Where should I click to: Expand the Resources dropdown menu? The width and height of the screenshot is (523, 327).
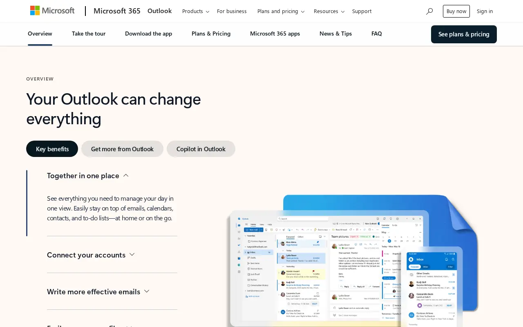pyautogui.click(x=329, y=11)
